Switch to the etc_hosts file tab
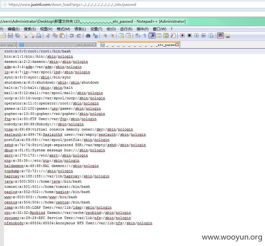 (58, 45)
